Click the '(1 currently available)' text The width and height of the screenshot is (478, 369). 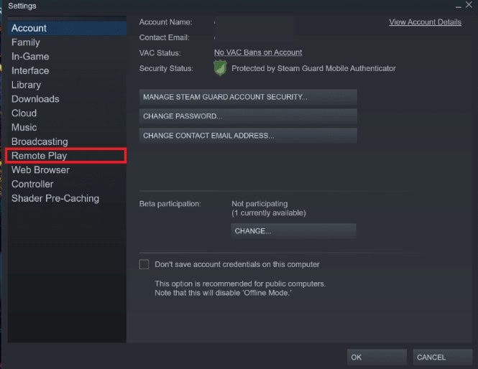click(x=269, y=212)
